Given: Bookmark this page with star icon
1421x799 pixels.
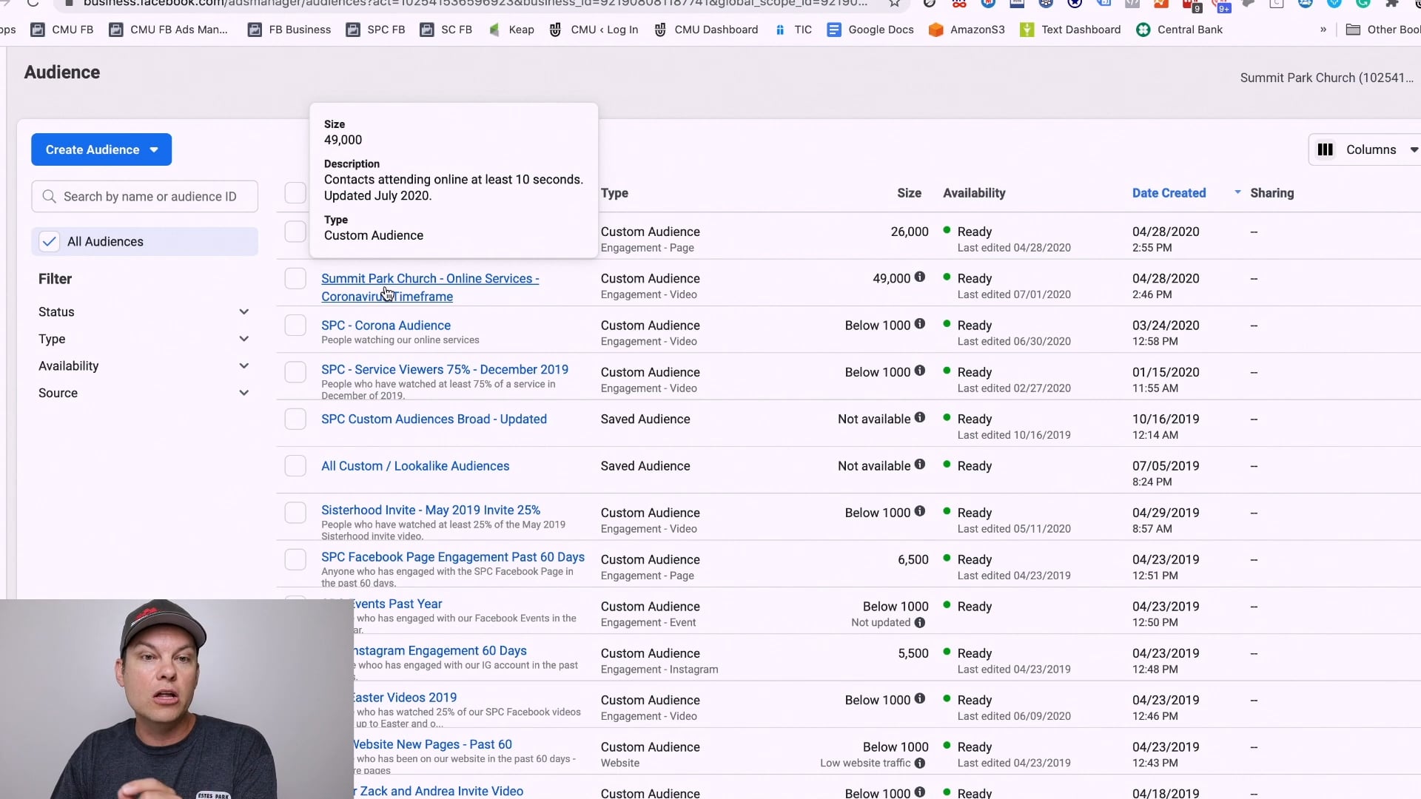Looking at the screenshot, I should coord(895,4).
